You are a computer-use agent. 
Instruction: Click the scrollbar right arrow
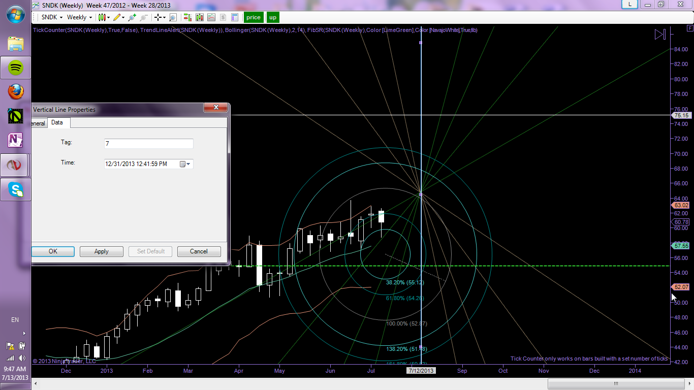pos(688,383)
